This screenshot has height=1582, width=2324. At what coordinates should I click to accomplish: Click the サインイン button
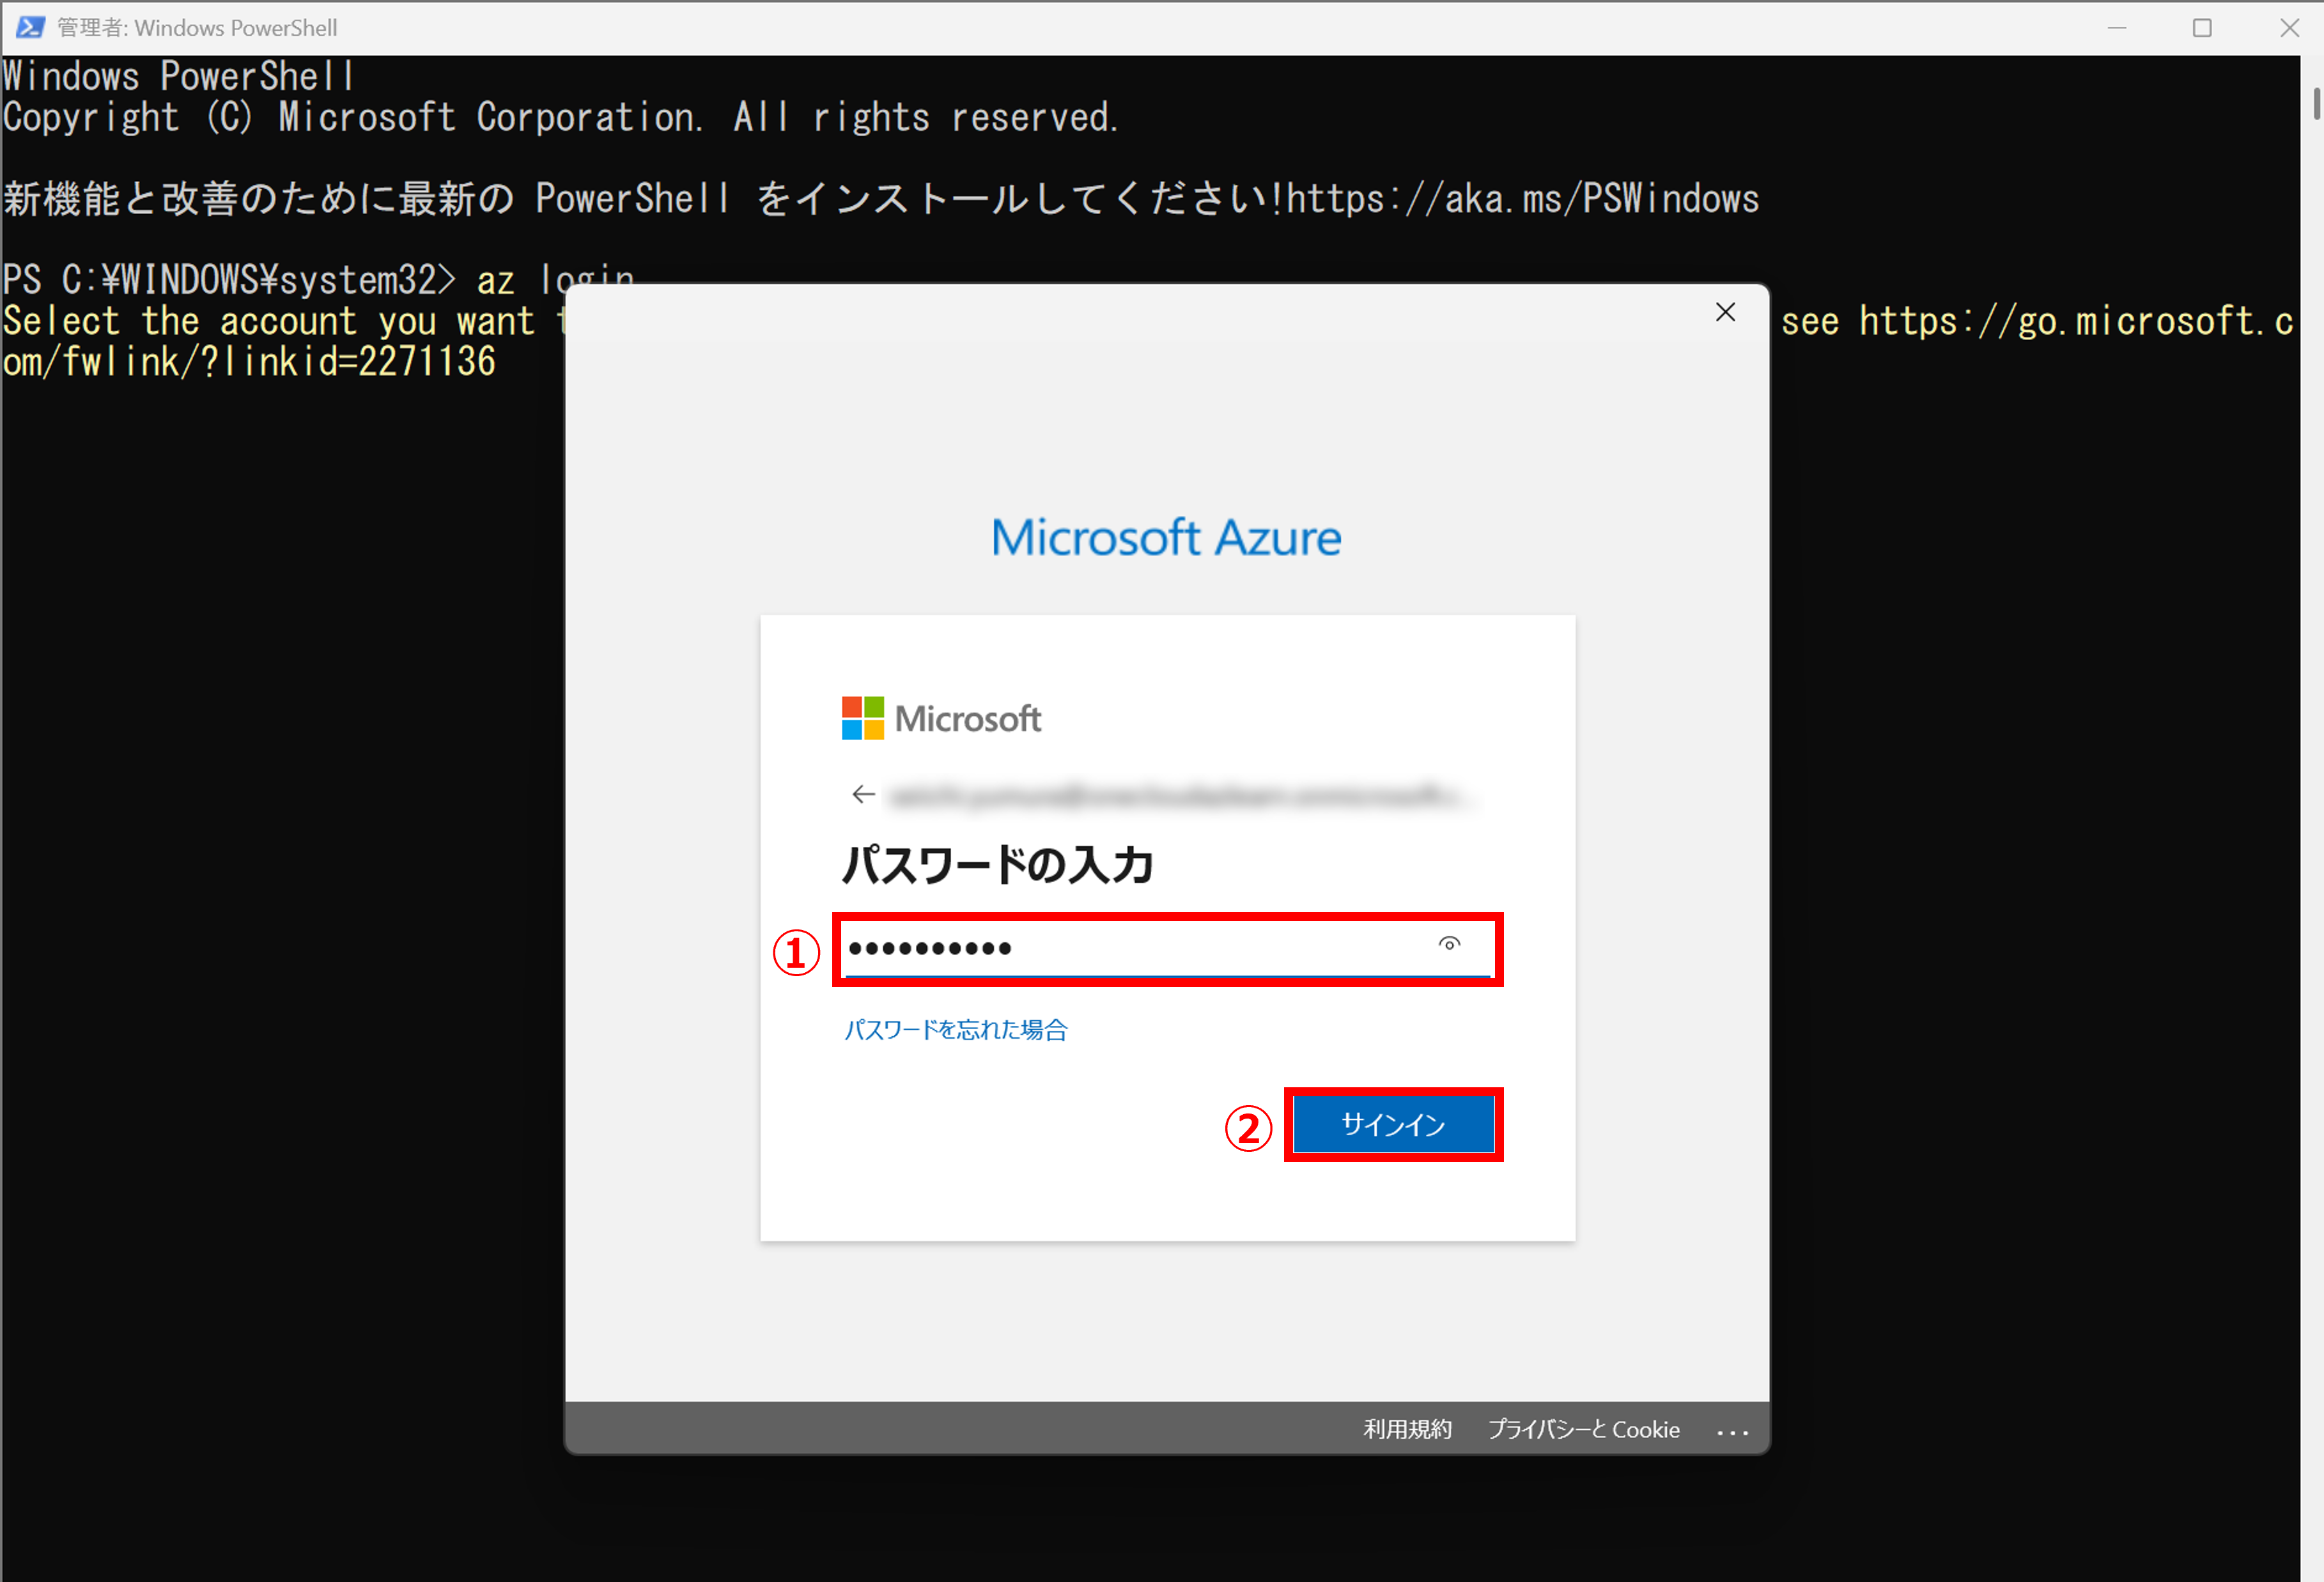(1393, 1124)
